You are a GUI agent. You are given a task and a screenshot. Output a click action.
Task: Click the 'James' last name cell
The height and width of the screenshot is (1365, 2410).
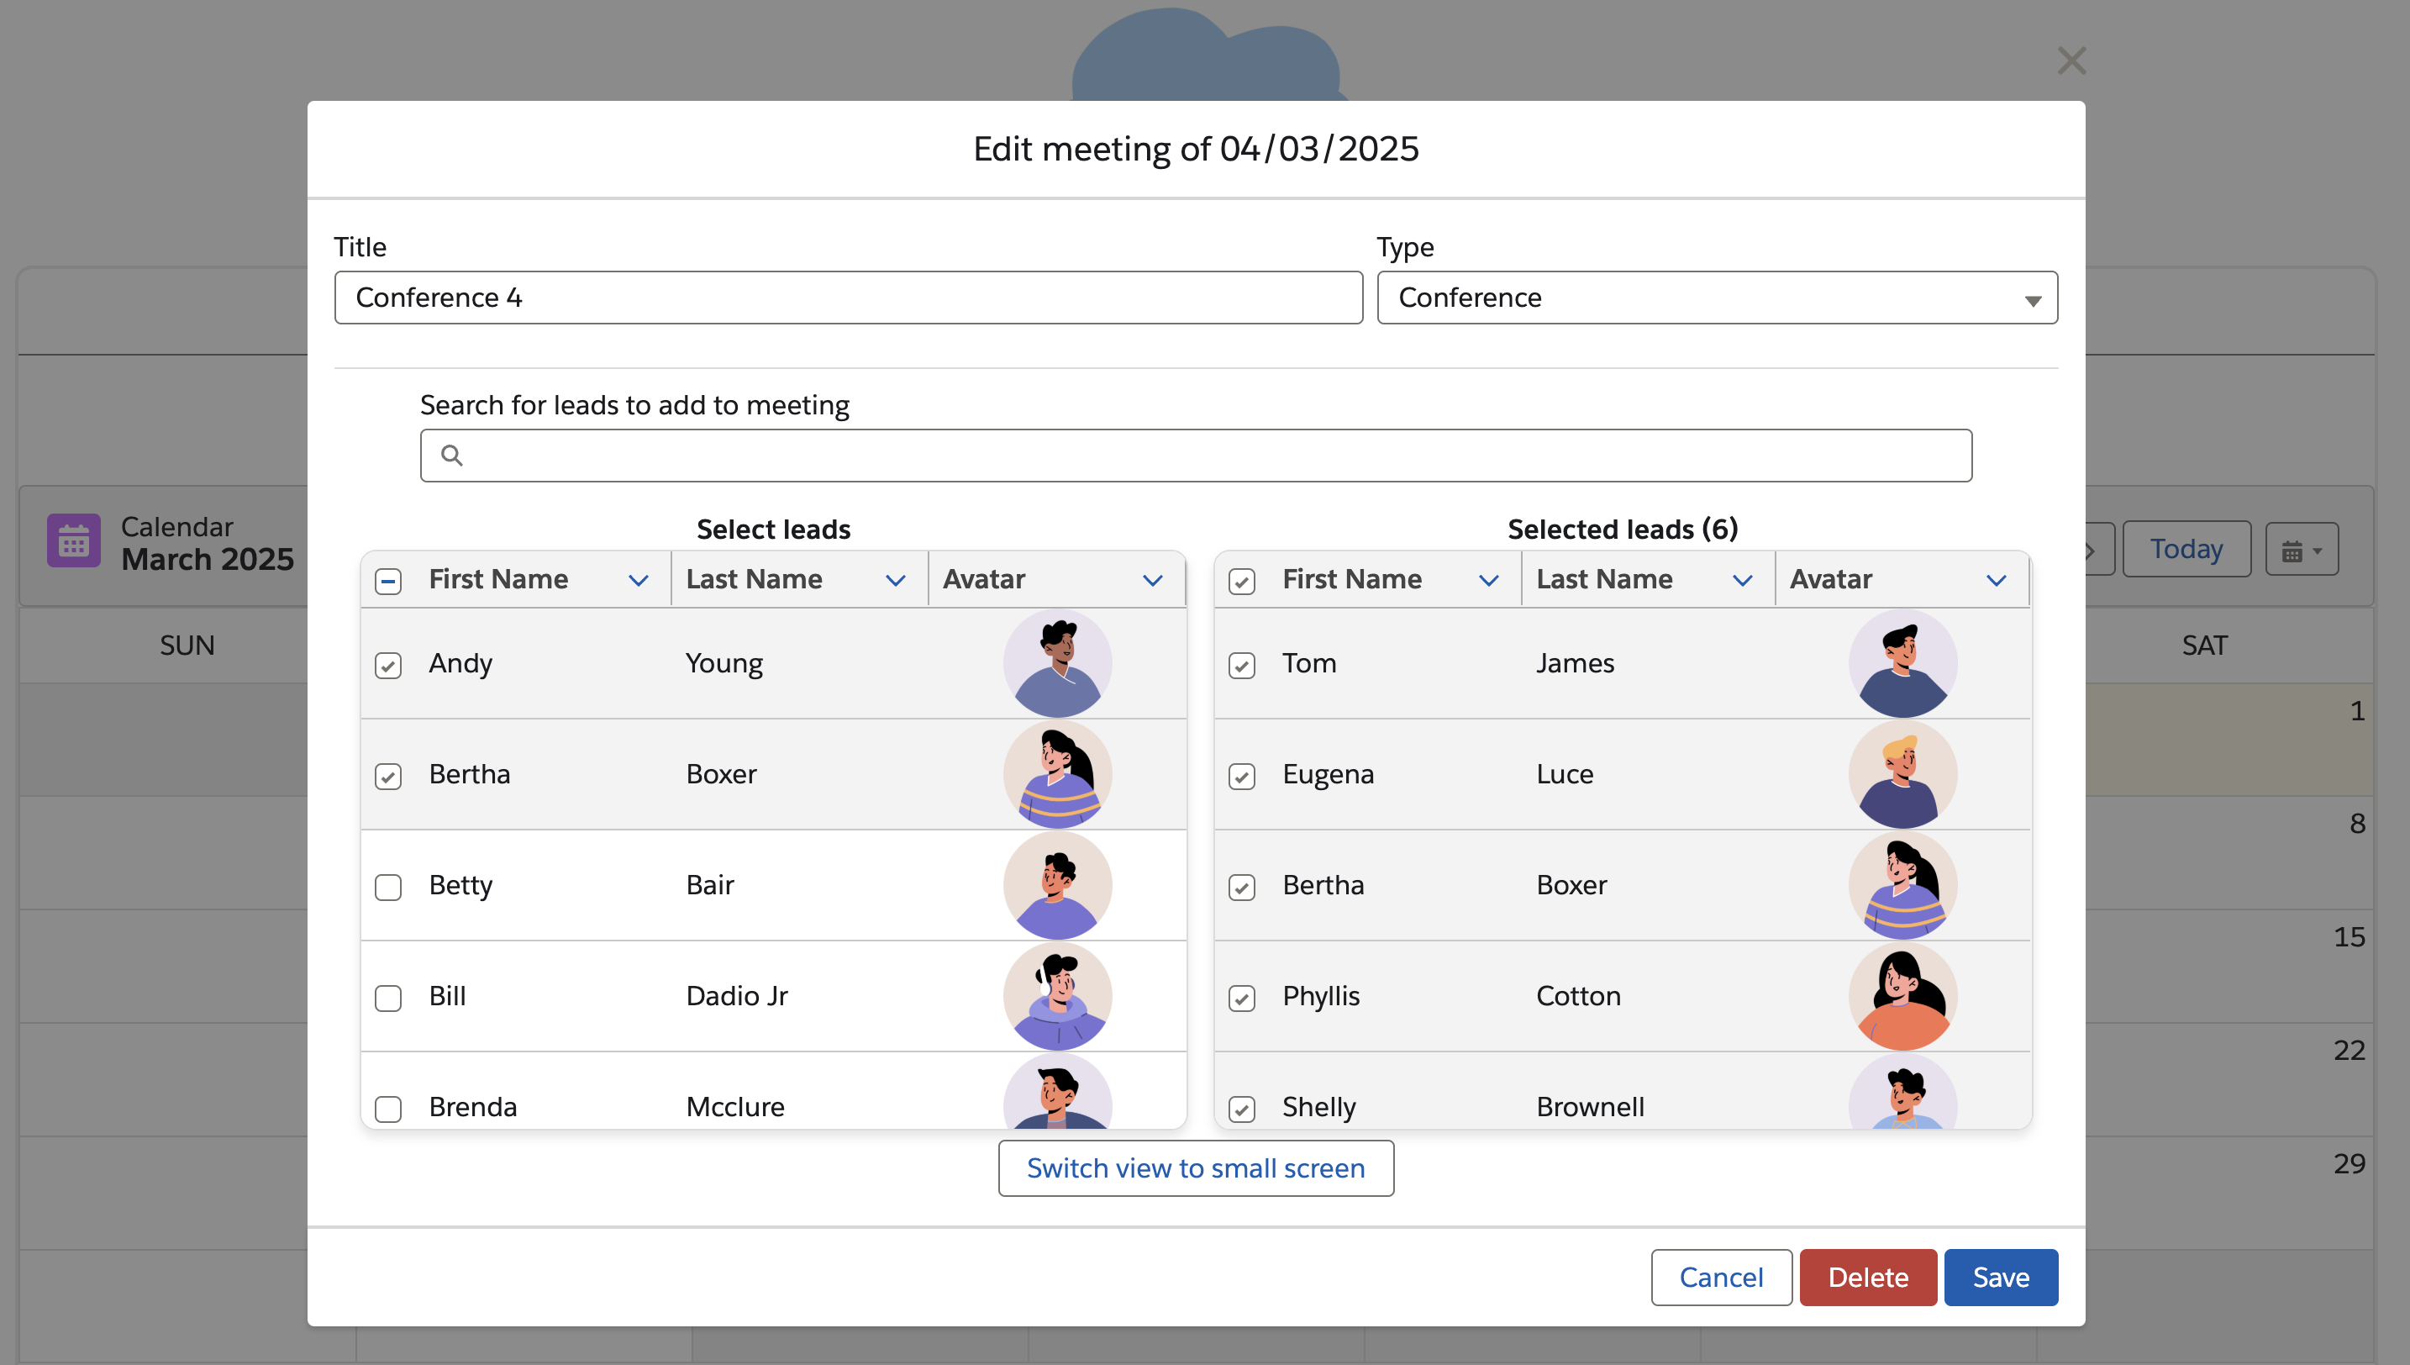(1575, 664)
